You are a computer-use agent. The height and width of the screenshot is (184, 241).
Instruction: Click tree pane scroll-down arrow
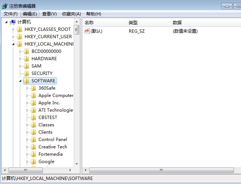click(x=77, y=164)
